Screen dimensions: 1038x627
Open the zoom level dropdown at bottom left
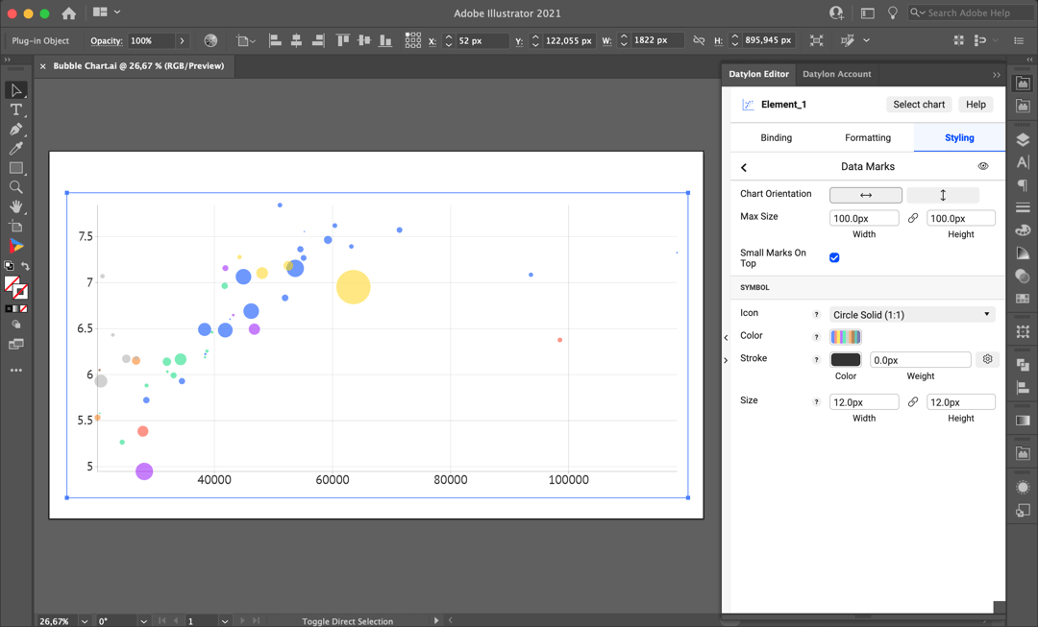pyautogui.click(x=84, y=621)
